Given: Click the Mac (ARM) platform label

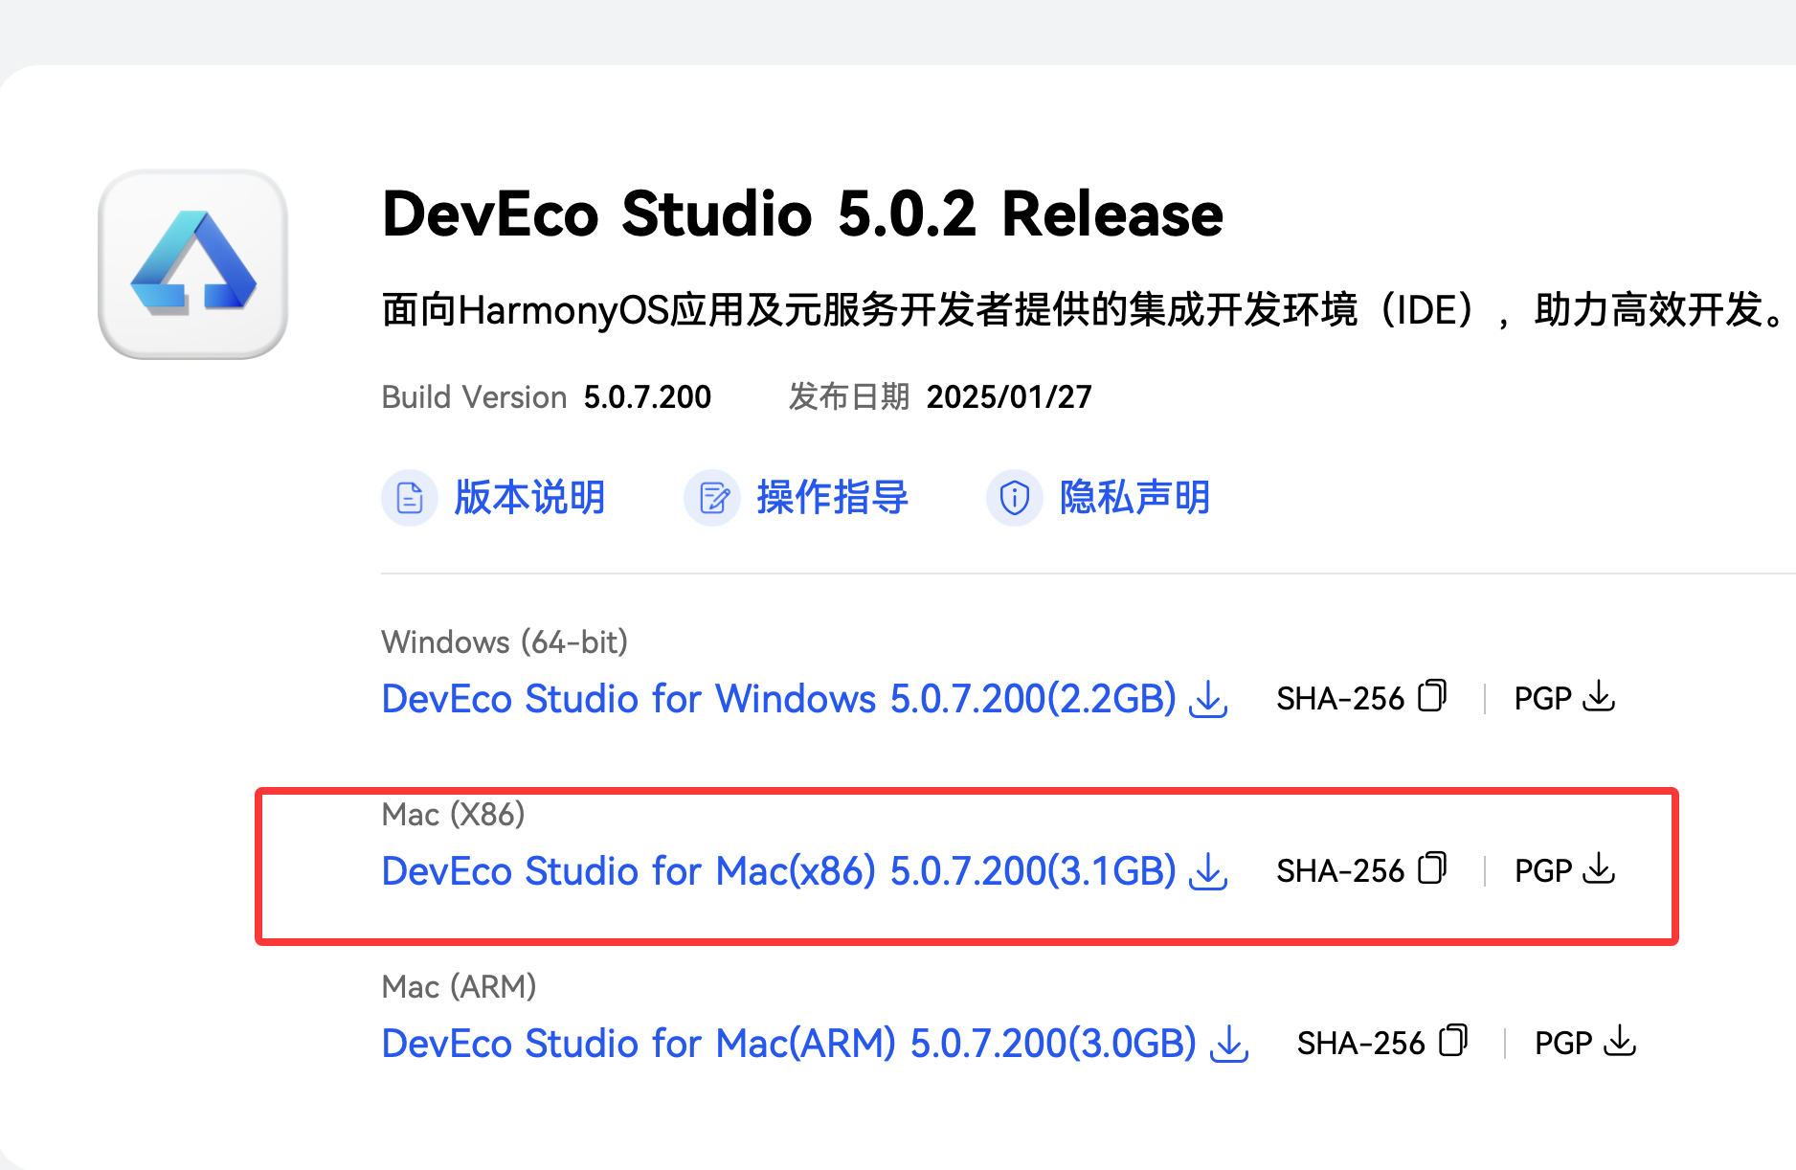Looking at the screenshot, I should point(460,987).
